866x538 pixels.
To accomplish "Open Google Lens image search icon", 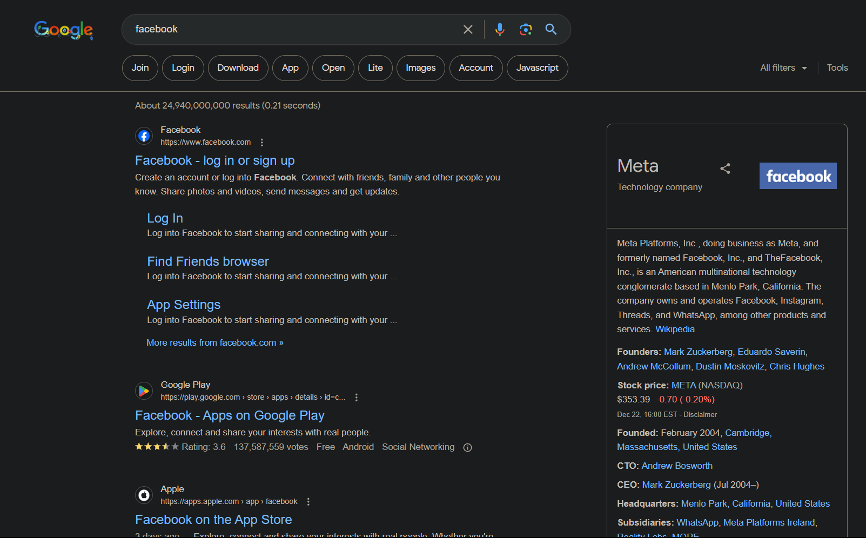I will (x=526, y=29).
